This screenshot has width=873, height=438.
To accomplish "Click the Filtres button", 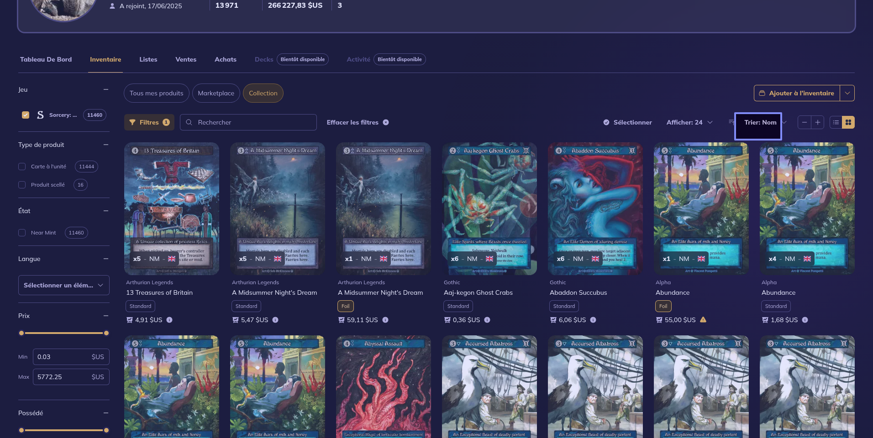I will coord(149,122).
